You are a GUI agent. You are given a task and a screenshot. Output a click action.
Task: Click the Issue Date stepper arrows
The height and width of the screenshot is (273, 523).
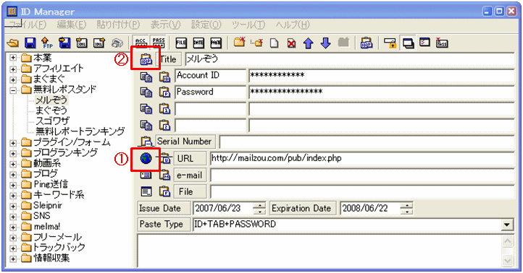click(259, 209)
